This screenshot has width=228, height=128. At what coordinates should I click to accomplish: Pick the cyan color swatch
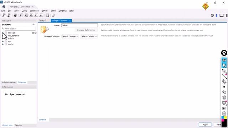(x=223, y=117)
